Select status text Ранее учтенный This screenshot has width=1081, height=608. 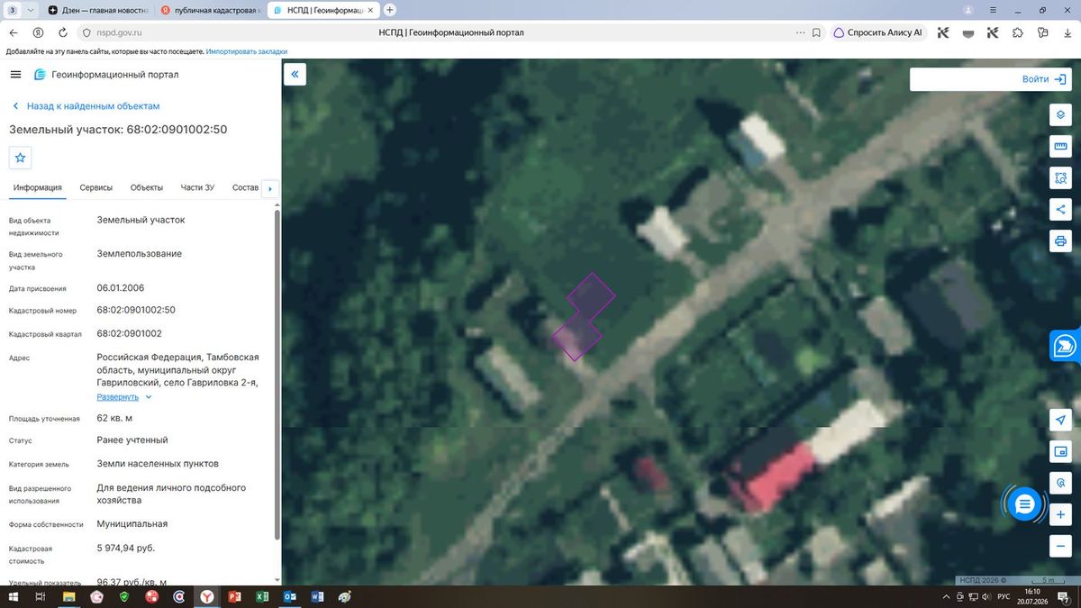[132, 440]
